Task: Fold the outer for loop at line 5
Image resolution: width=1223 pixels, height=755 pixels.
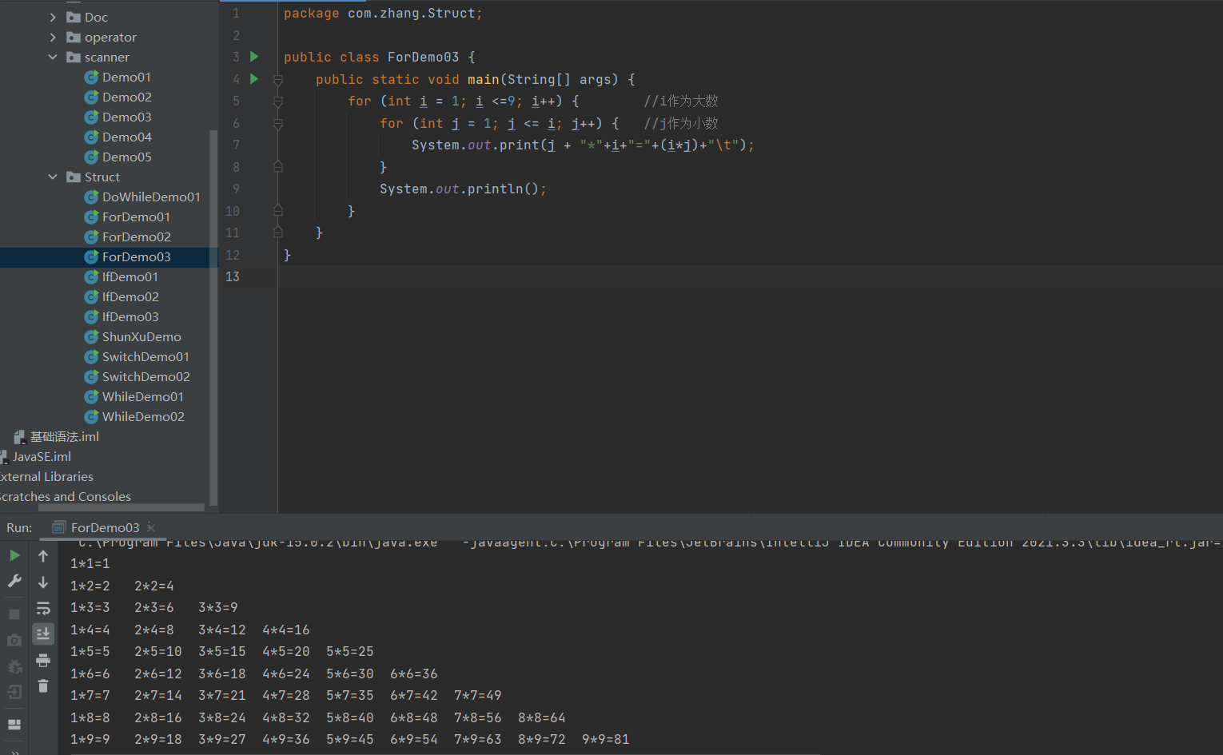Action: [x=278, y=101]
